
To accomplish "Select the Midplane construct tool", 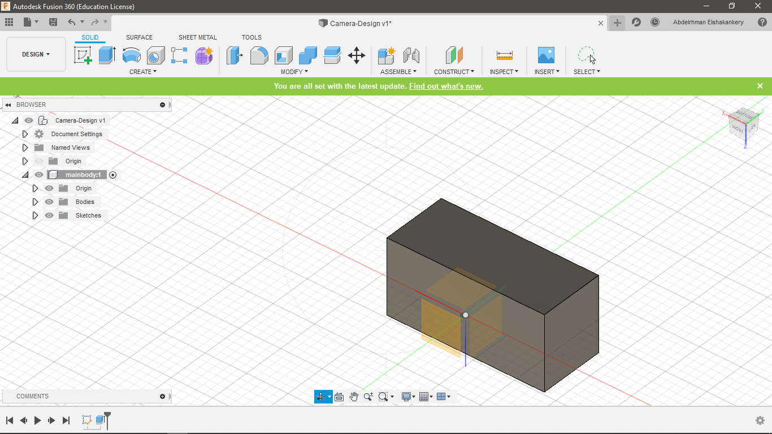I will [x=454, y=55].
